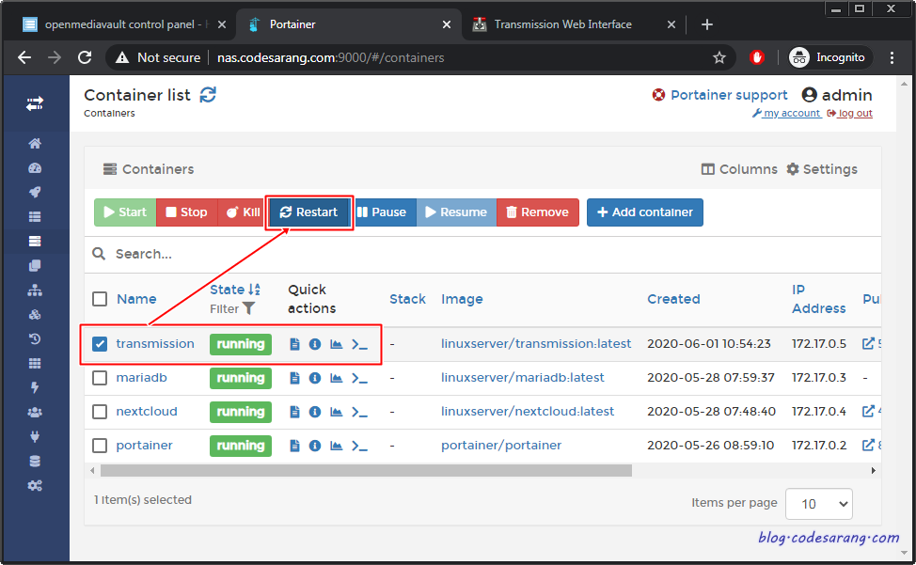Sort the table by Name column

click(x=136, y=299)
